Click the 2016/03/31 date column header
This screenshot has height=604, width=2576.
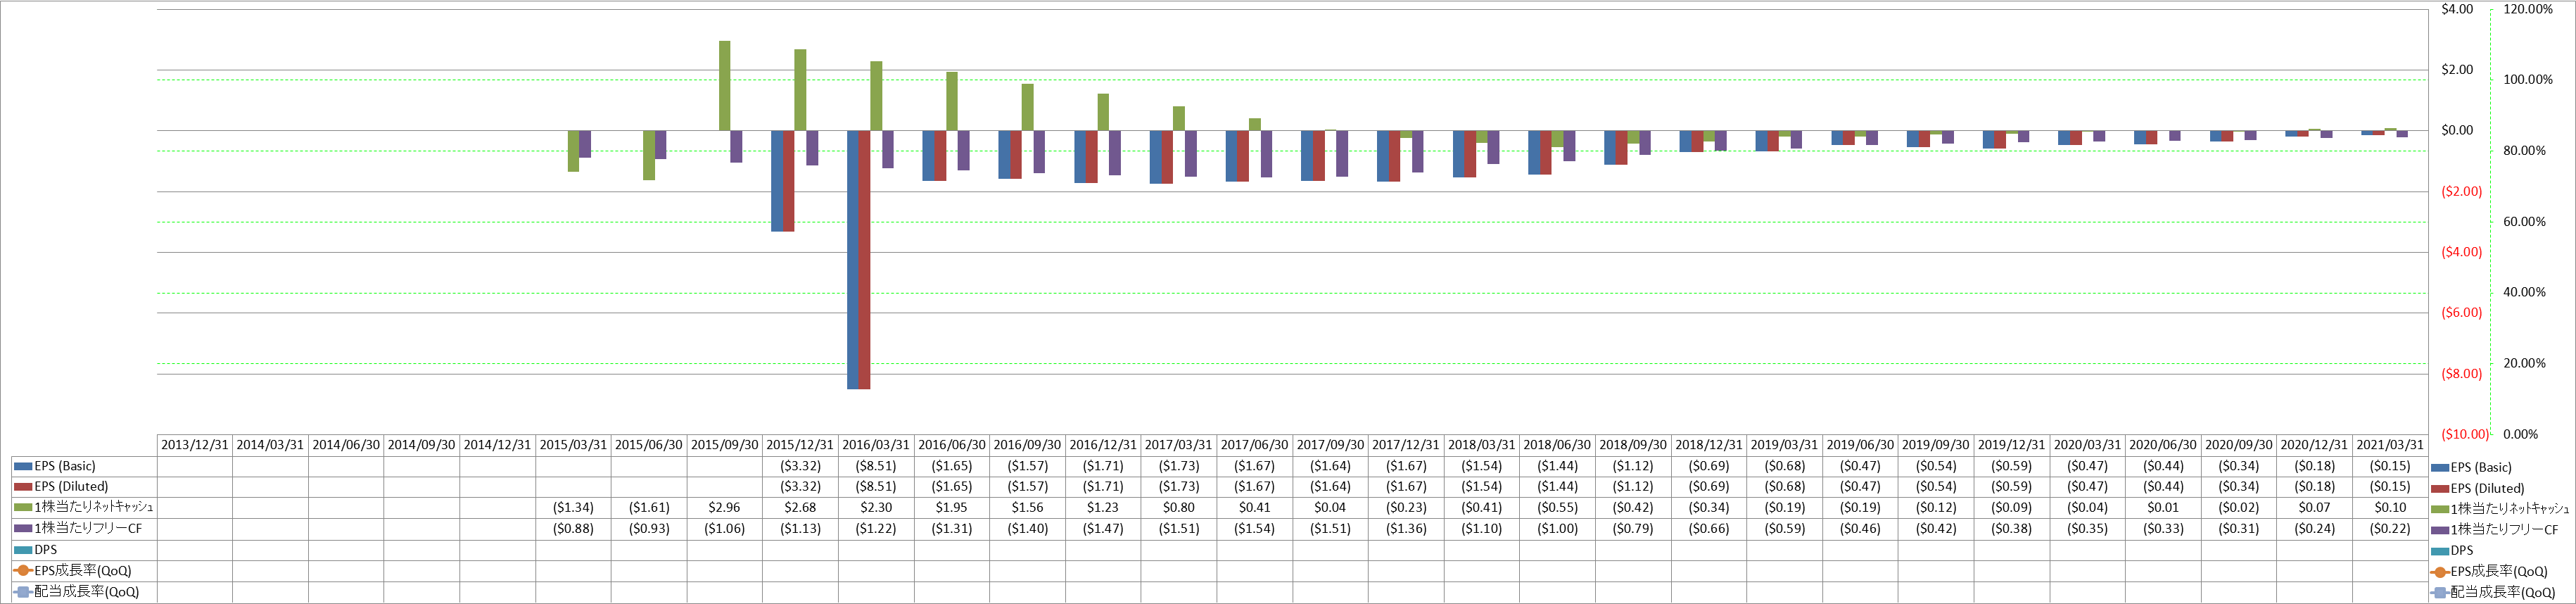point(876,445)
